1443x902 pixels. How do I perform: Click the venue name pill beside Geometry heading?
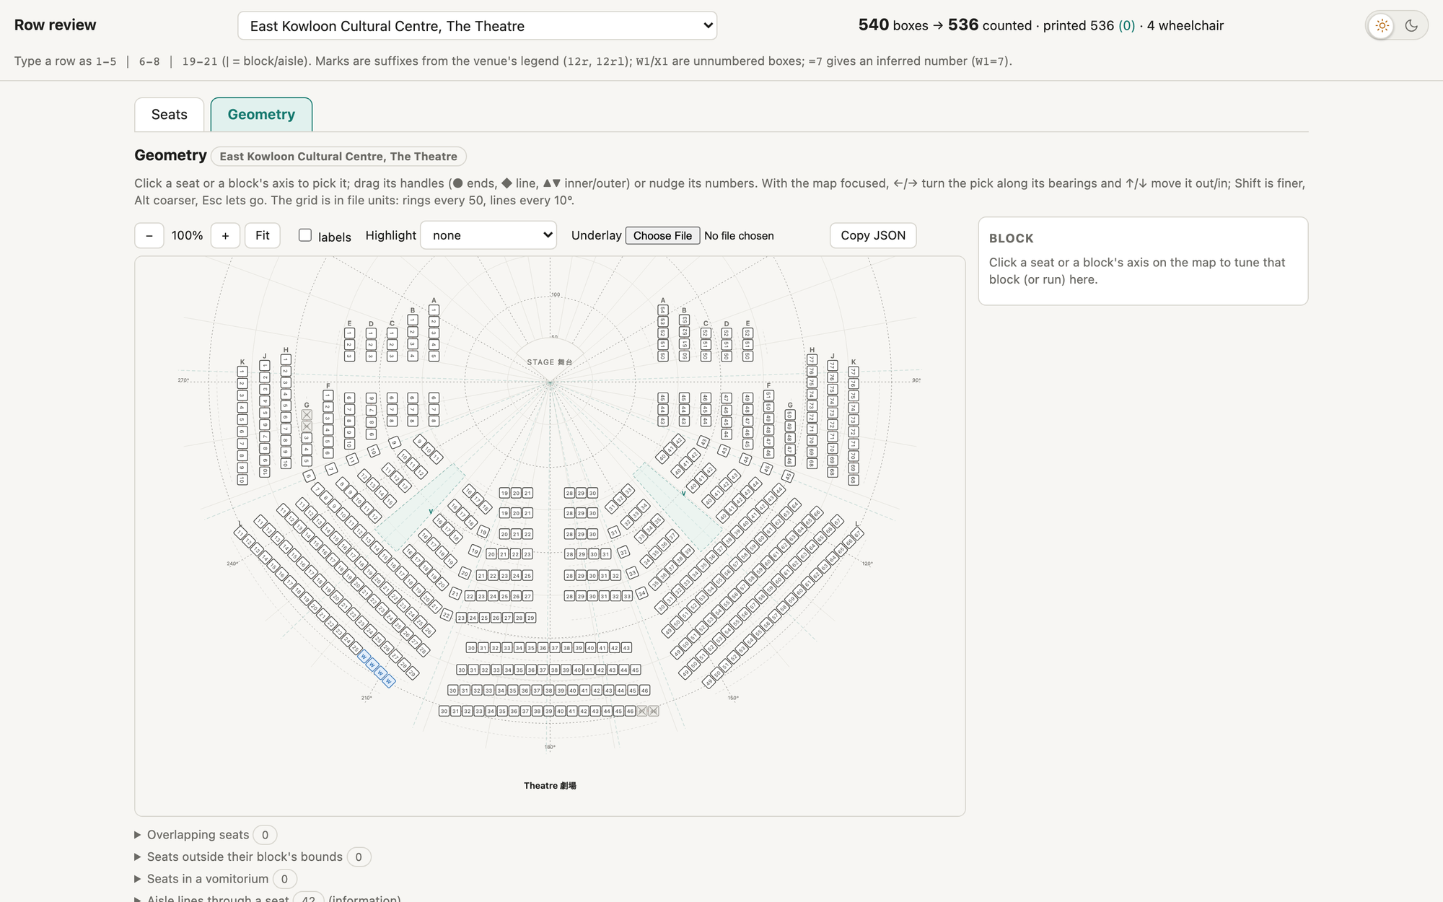point(338,157)
